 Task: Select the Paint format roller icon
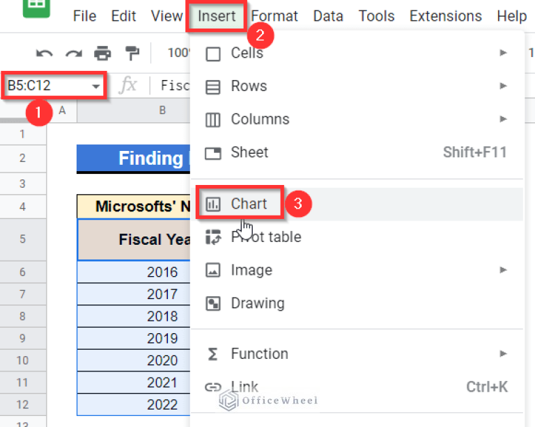pos(132,53)
